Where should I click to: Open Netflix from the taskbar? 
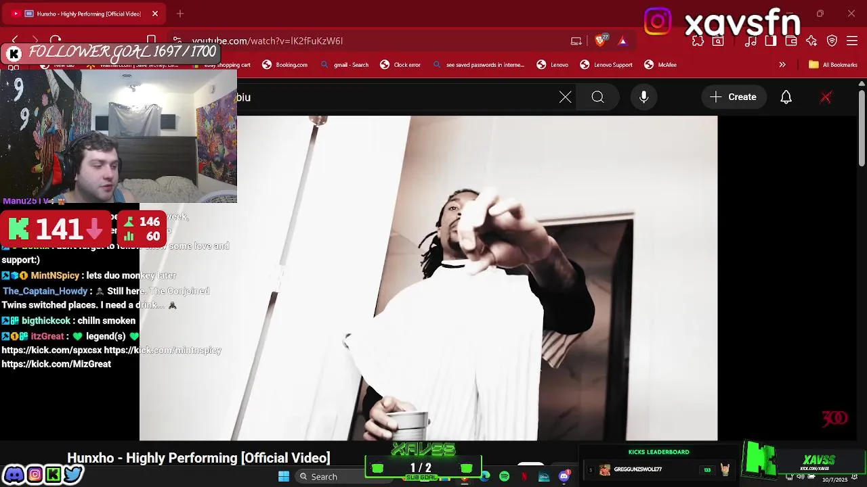(x=524, y=477)
